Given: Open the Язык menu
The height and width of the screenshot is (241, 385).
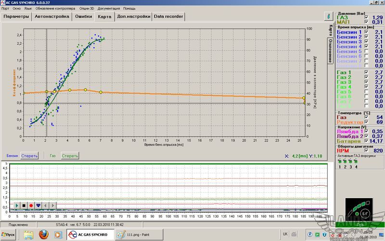Looking at the screenshot, I should coord(27,9).
